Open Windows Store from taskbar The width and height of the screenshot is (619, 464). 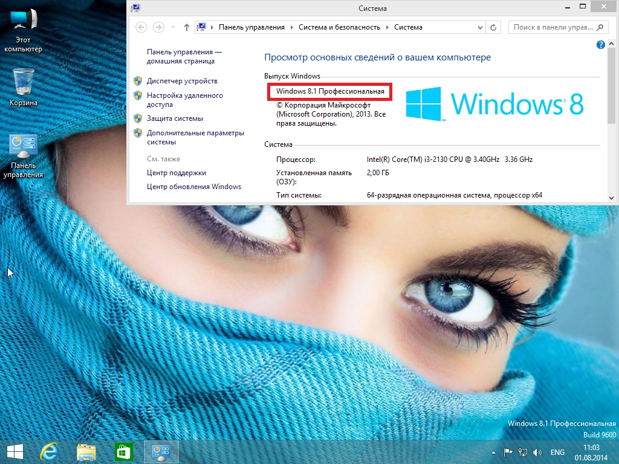pos(123,452)
